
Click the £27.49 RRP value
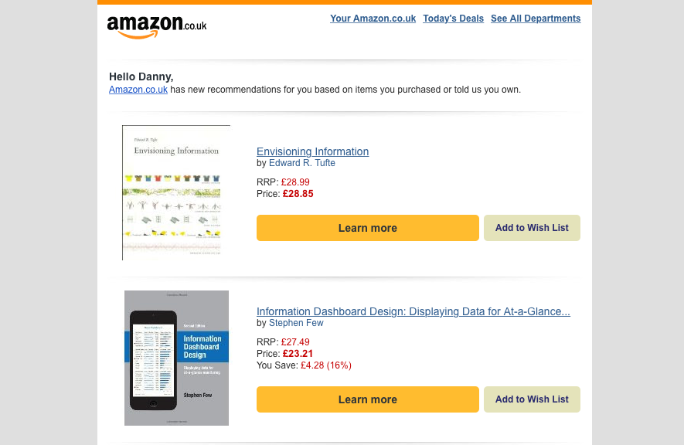295,342
